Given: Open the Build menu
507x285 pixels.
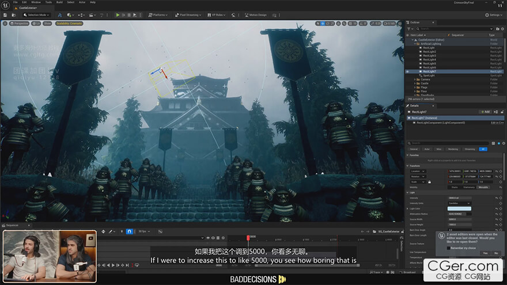Looking at the screenshot, I should [x=59, y=2].
